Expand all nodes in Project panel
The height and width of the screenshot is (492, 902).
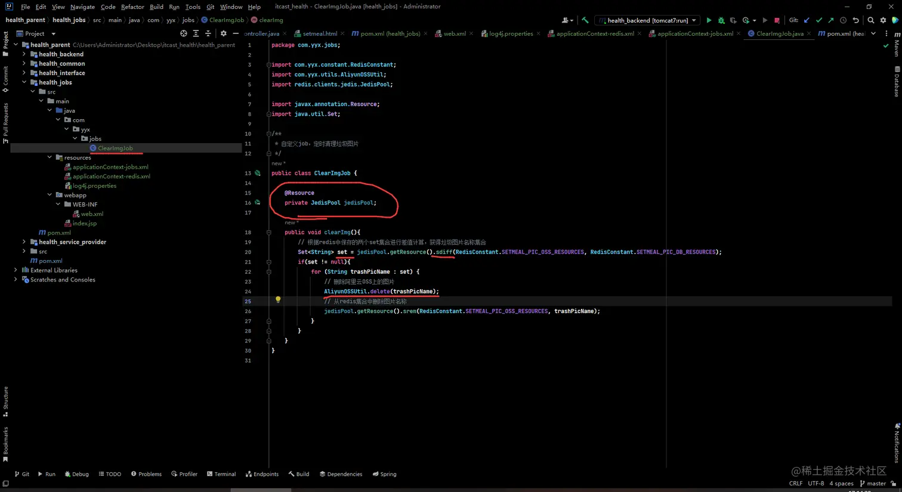pyautogui.click(x=196, y=33)
